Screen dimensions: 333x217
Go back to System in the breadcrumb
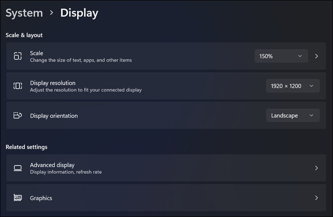pos(24,13)
